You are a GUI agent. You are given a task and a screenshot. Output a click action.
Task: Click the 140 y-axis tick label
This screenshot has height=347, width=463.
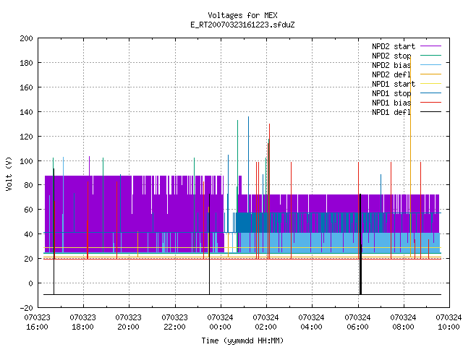click(26, 112)
